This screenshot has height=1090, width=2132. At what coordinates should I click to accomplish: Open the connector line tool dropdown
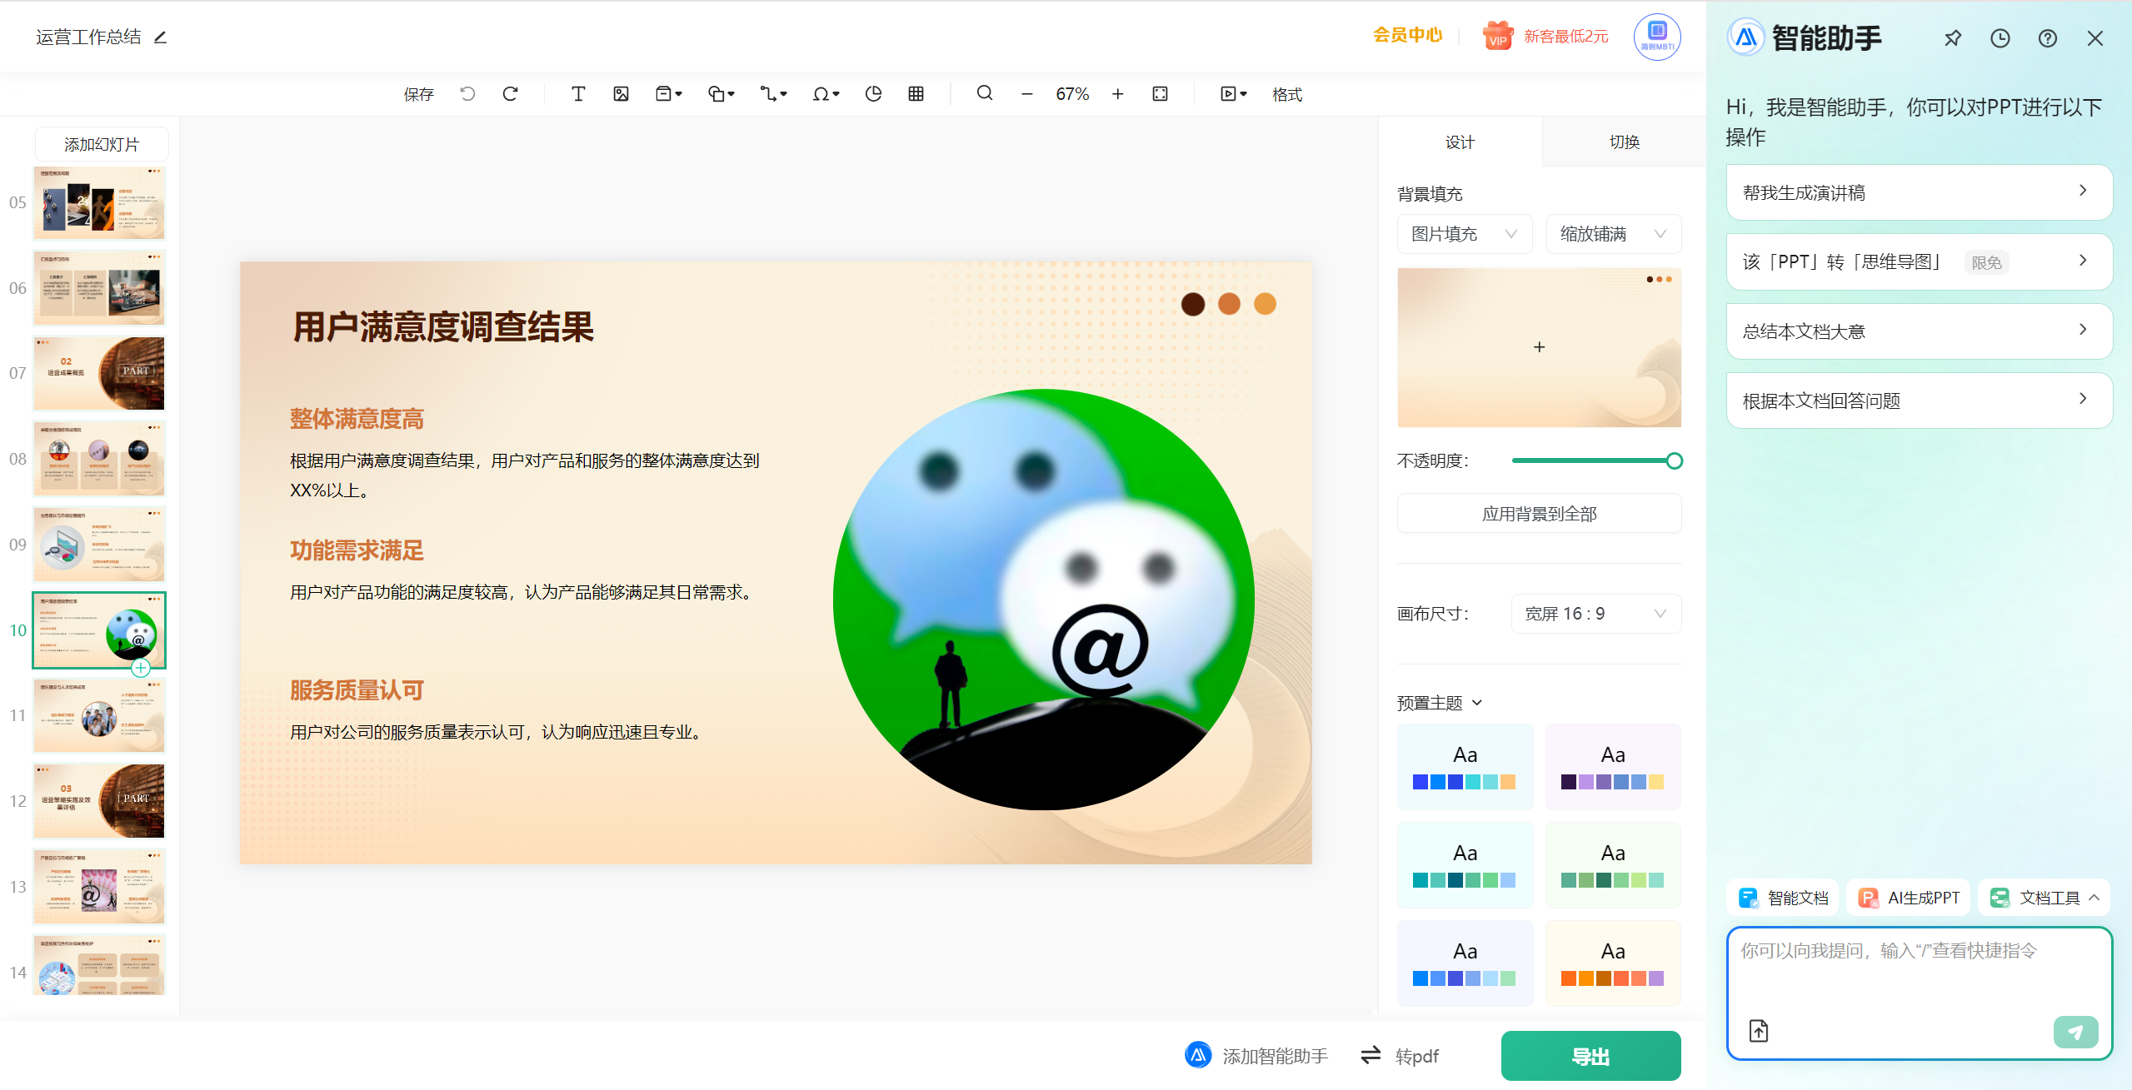[x=773, y=94]
